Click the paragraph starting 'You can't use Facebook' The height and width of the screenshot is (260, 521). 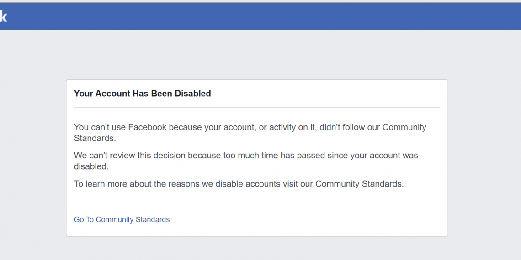pos(250,132)
